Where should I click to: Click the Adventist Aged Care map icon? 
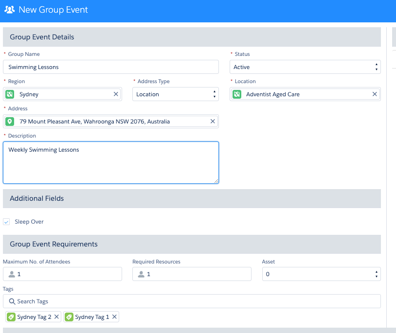[x=237, y=94]
